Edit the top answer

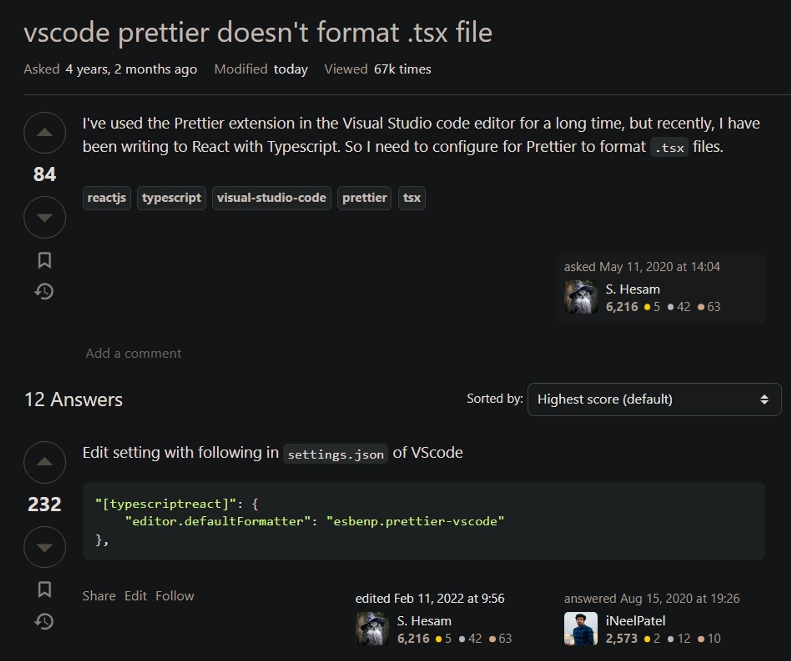135,596
